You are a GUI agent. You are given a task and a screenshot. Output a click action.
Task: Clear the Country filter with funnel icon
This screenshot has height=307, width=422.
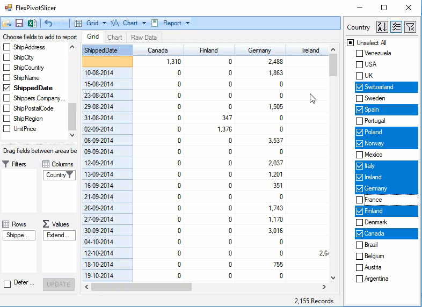click(410, 27)
